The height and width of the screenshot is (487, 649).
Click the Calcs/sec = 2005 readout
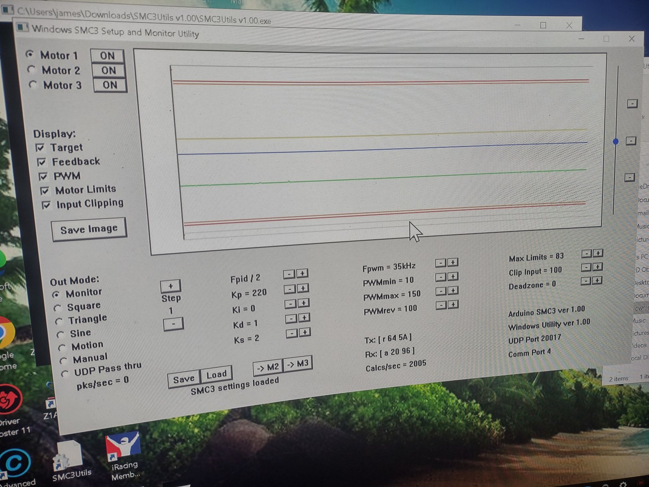pyautogui.click(x=396, y=365)
